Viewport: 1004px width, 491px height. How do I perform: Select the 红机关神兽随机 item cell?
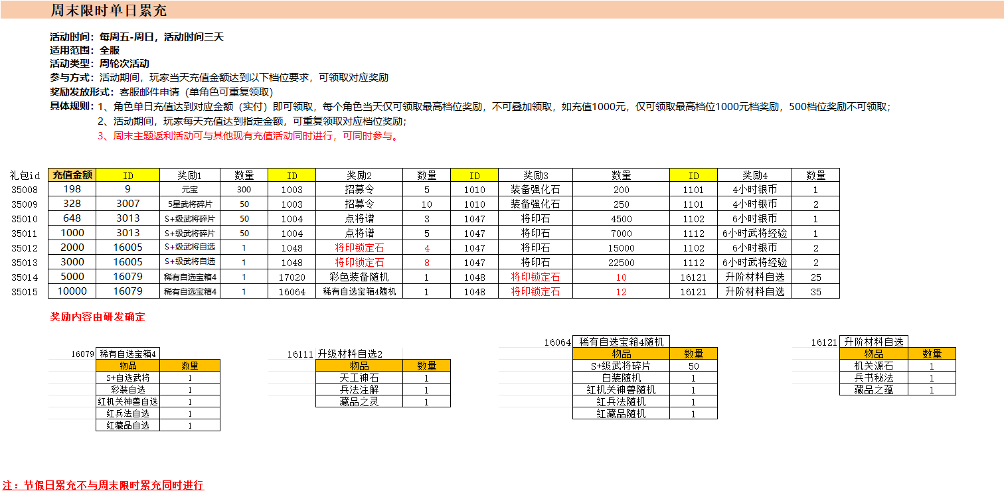(x=621, y=389)
